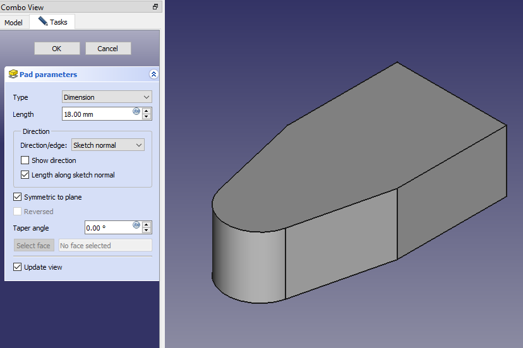
Task: Click the expression icon in Taper angle field
Action: (x=136, y=225)
